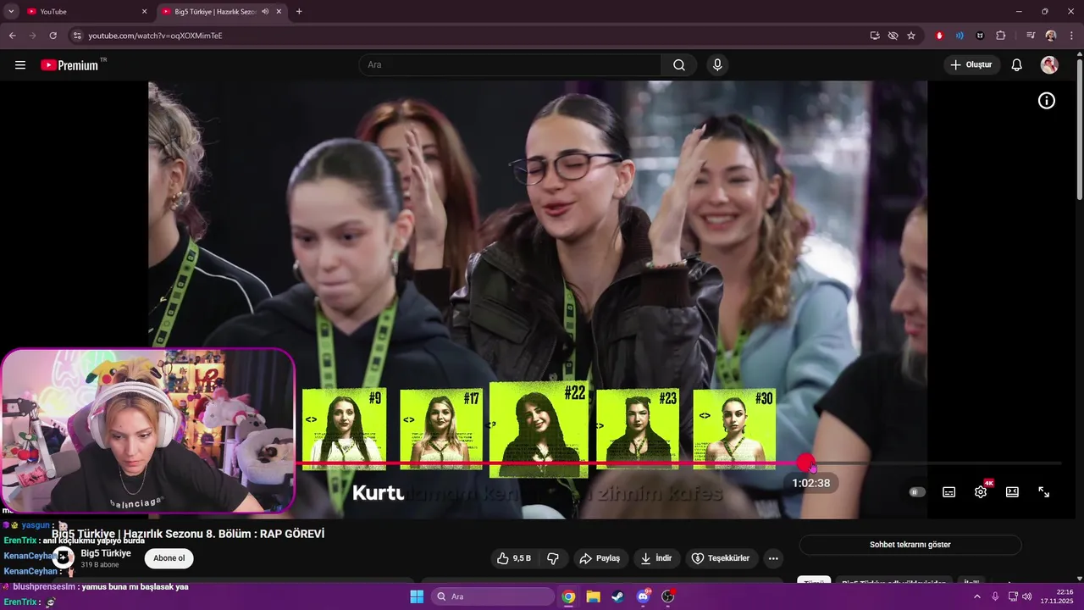This screenshot has width=1084, height=610.
Task: Go to YouTube Premium home logo
Action: (69, 65)
